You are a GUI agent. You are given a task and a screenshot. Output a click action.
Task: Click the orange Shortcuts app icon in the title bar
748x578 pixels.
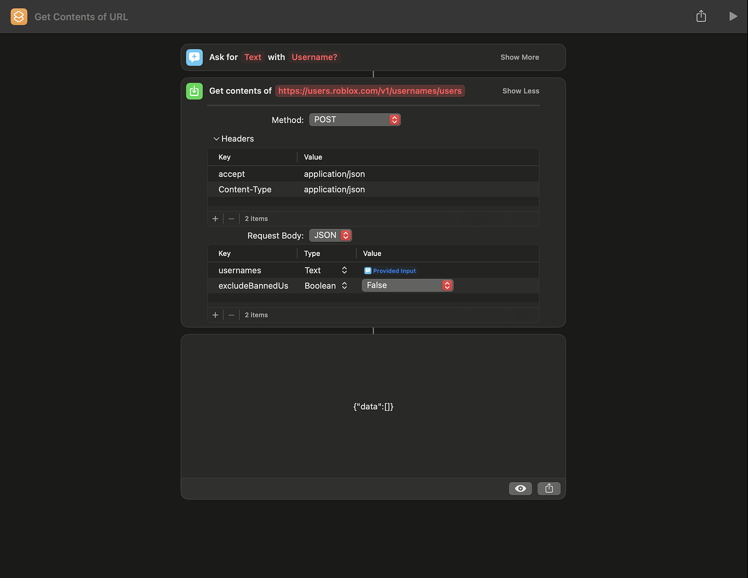[18, 16]
